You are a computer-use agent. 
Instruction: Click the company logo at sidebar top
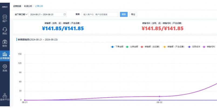point(5,7)
